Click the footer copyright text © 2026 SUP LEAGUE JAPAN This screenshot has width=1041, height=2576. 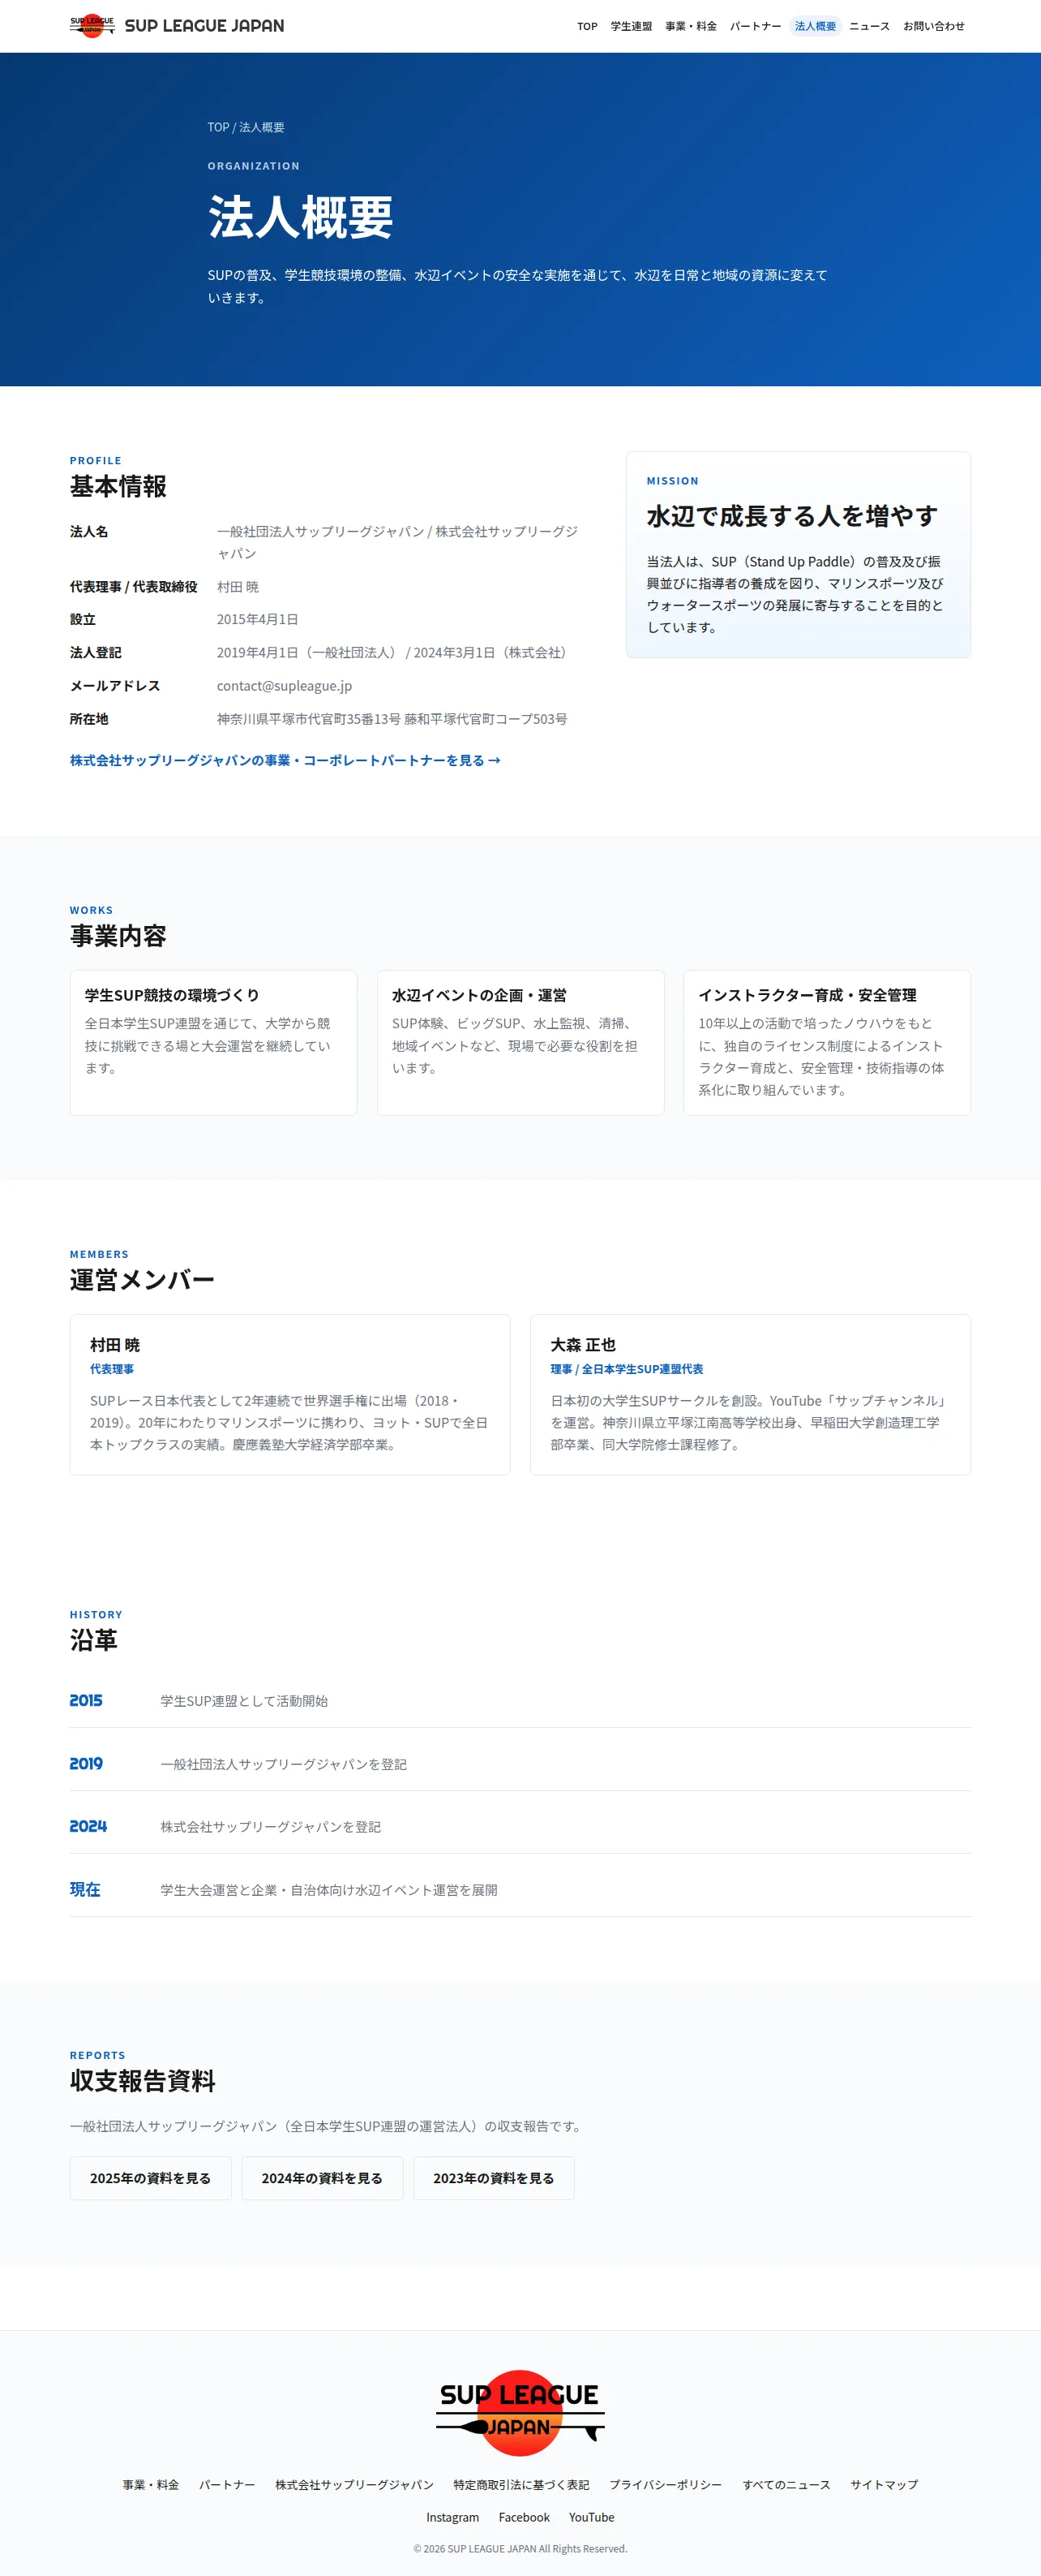point(520,2549)
